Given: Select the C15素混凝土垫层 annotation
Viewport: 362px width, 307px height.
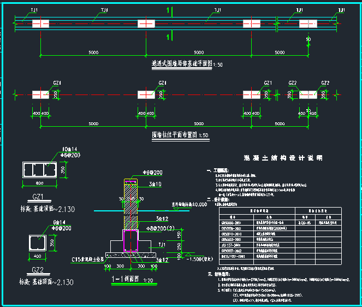Looking at the screenshot, I should (x=88, y=259).
